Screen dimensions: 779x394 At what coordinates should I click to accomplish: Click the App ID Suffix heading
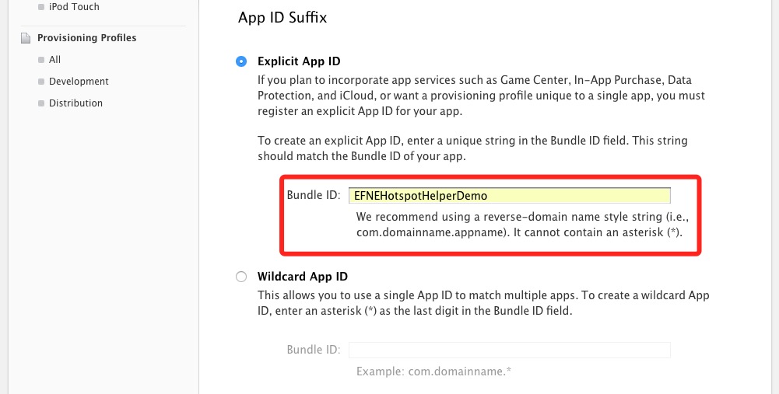[x=282, y=18]
